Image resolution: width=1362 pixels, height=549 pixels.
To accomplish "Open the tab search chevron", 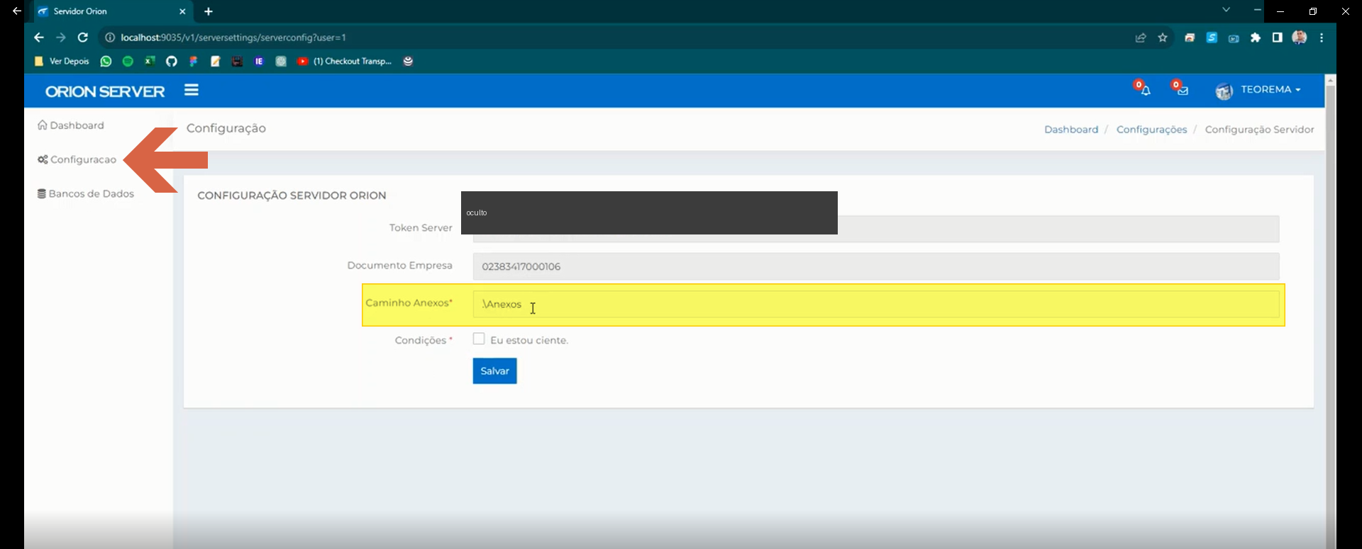I will (1226, 10).
